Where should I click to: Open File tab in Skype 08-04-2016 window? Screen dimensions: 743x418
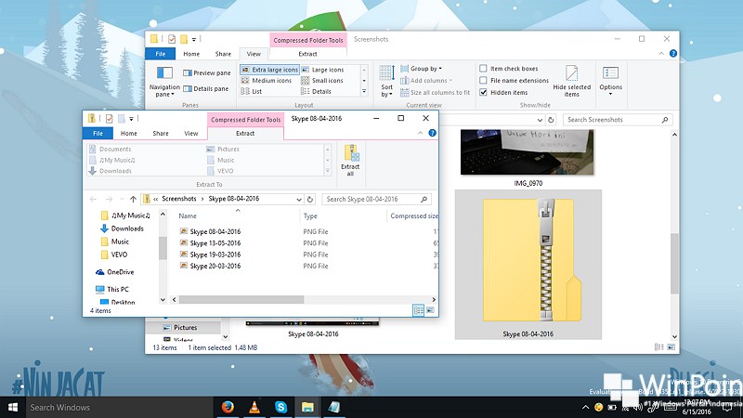coord(98,134)
